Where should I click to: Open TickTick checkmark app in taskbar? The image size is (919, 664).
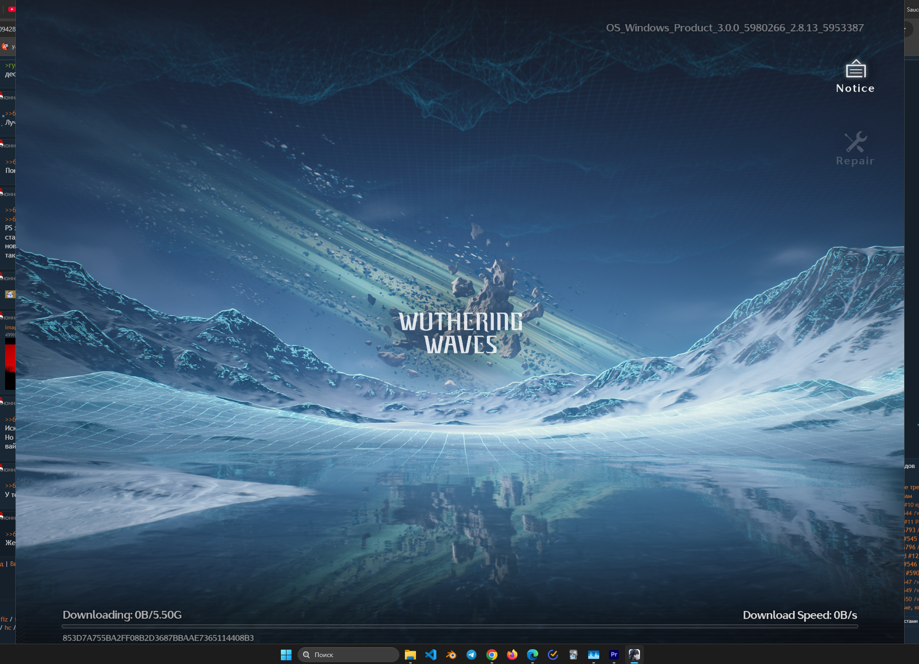click(553, 655)
